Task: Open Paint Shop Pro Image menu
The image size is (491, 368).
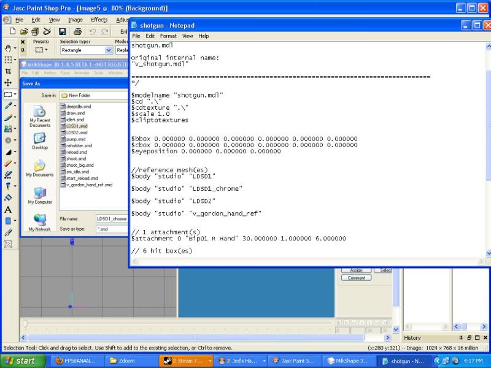Action: tap(75, 20)
